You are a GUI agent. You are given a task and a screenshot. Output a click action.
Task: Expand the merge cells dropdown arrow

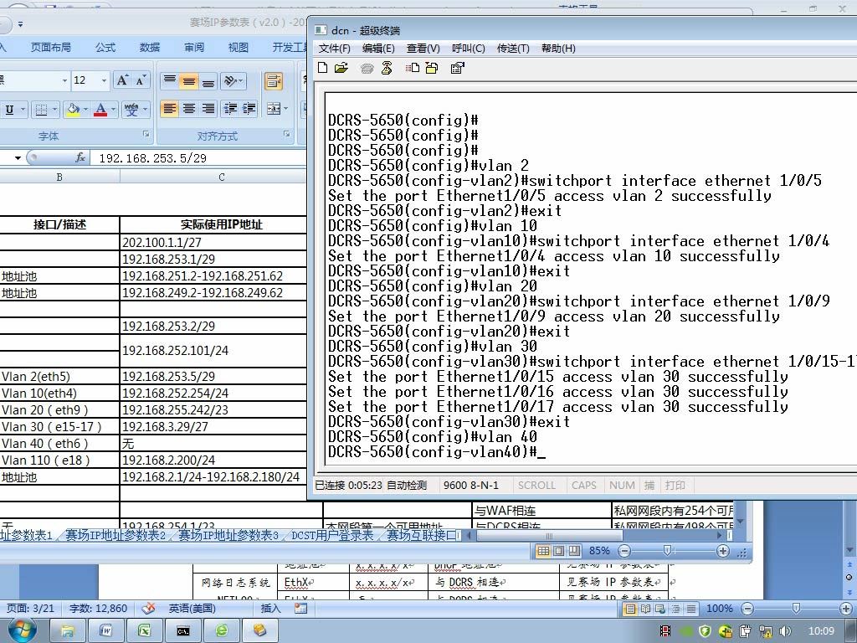point(285,108)
